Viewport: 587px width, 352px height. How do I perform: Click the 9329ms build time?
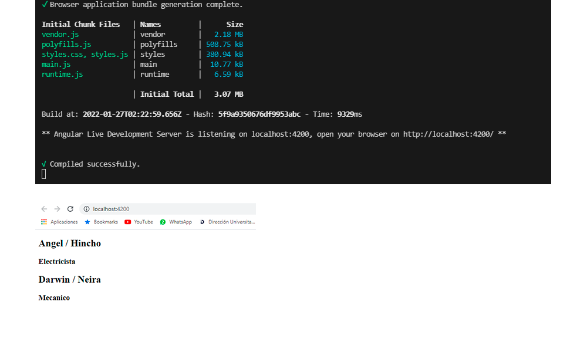[350, 114]
